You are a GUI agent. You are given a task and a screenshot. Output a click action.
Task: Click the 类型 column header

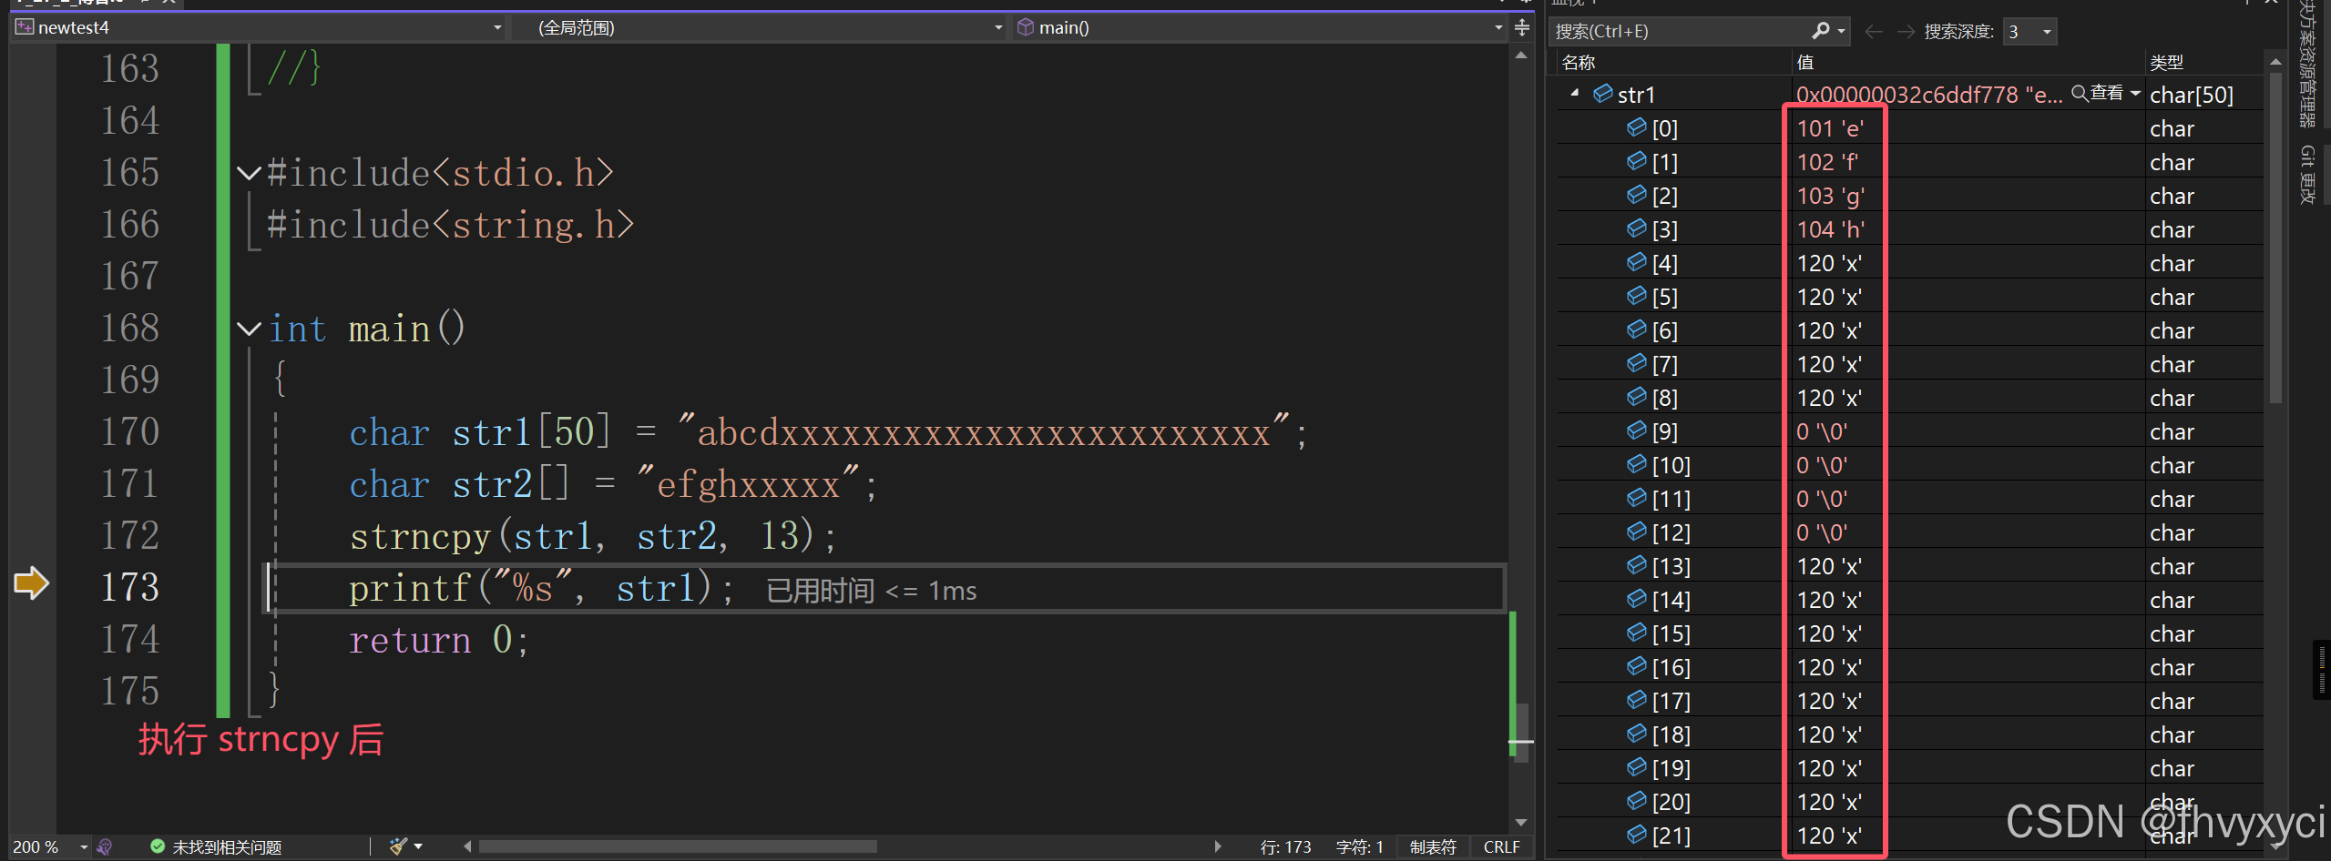pos(2167,63)
